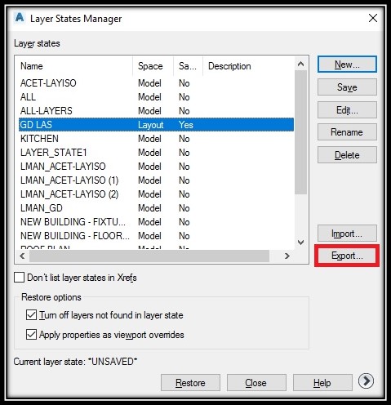This screenshot has height=405, width=391.
Task: Restore the selected layer state
Action: (x=190, y=383)
